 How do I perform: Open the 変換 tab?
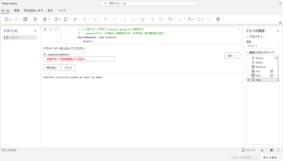(x=17, y=11)
